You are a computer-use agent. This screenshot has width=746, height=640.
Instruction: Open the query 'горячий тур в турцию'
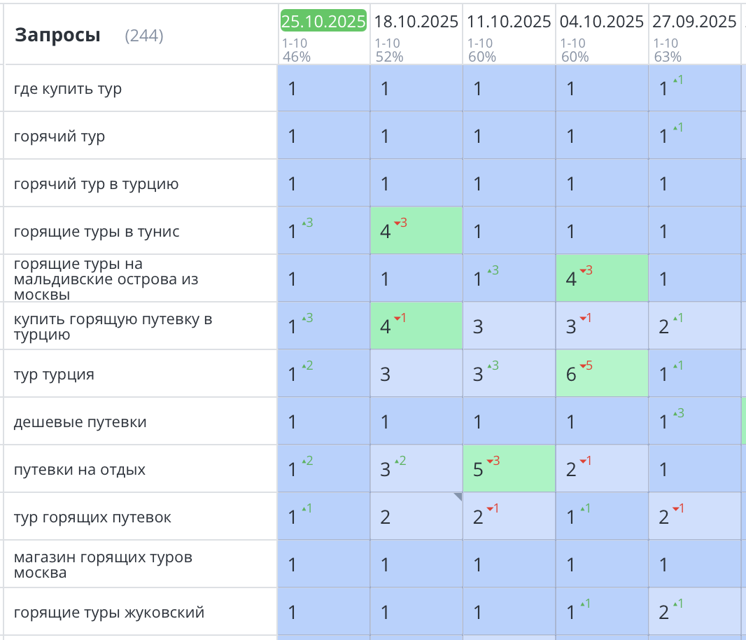pos(96,184)
